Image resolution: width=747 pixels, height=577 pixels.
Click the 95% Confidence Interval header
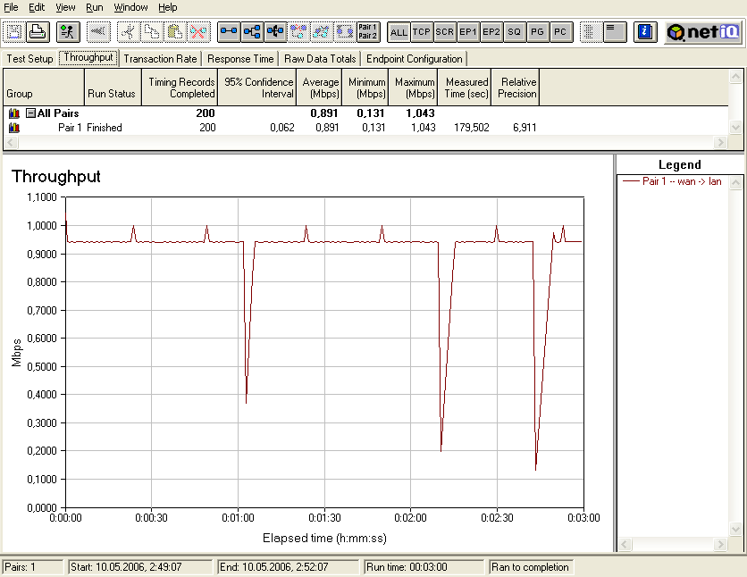point(256,88)
